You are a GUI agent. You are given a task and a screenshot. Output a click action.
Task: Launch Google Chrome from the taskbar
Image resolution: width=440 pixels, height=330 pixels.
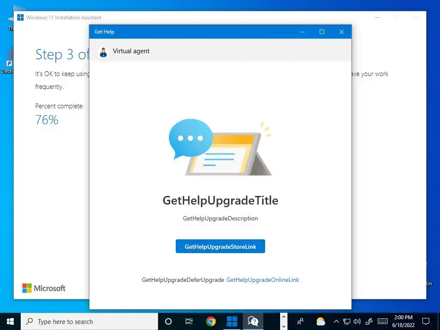pos(211,321)
